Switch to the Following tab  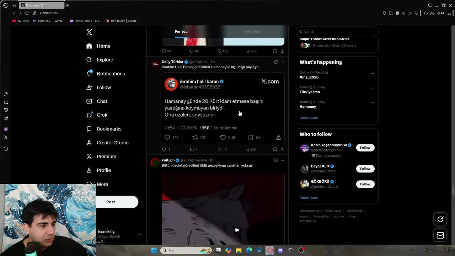click(x=252, y=32)
